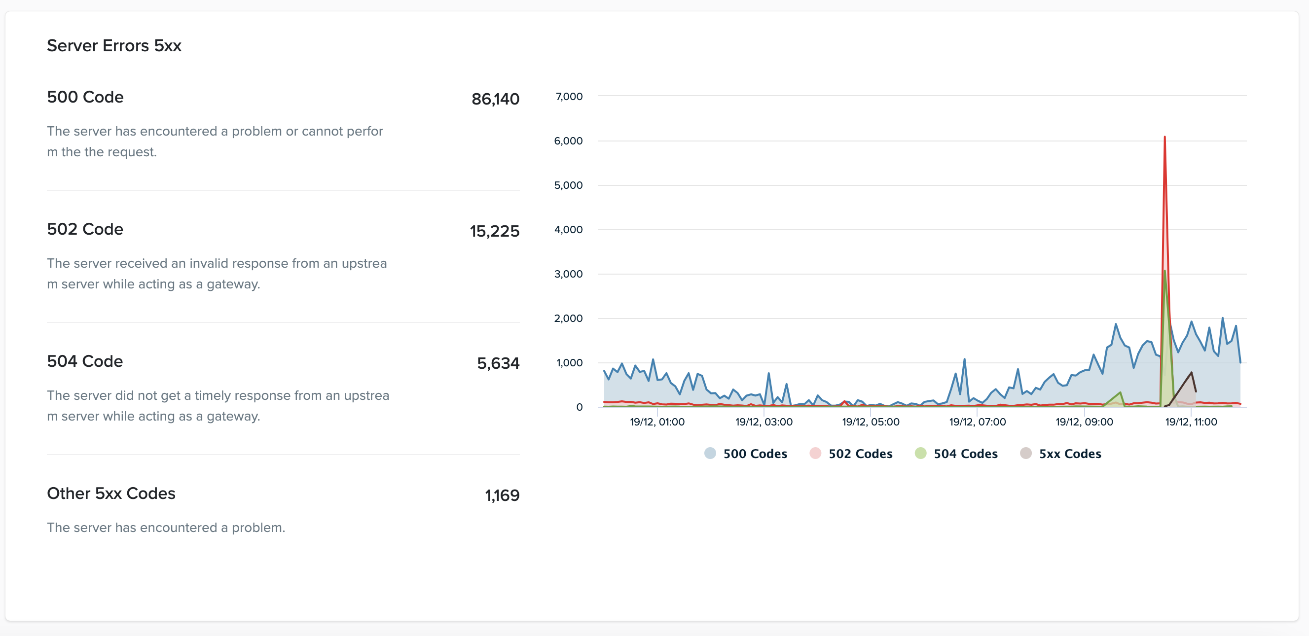Toggle the 504 Codes legend label
1309x636 pixels.
tap(966, 454)
